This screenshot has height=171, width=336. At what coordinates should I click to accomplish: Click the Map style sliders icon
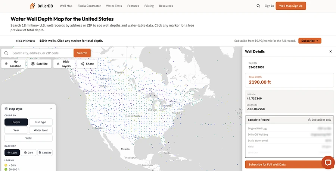[x=6, y=109]
